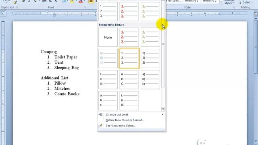The image size is (258, 145).
Task: Apply Superscript formatting
Action: (56, 1)
